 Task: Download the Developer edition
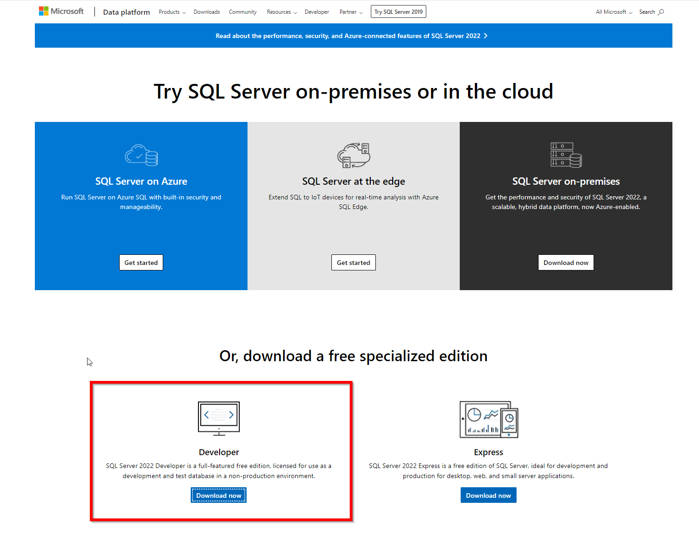(219, 495)
